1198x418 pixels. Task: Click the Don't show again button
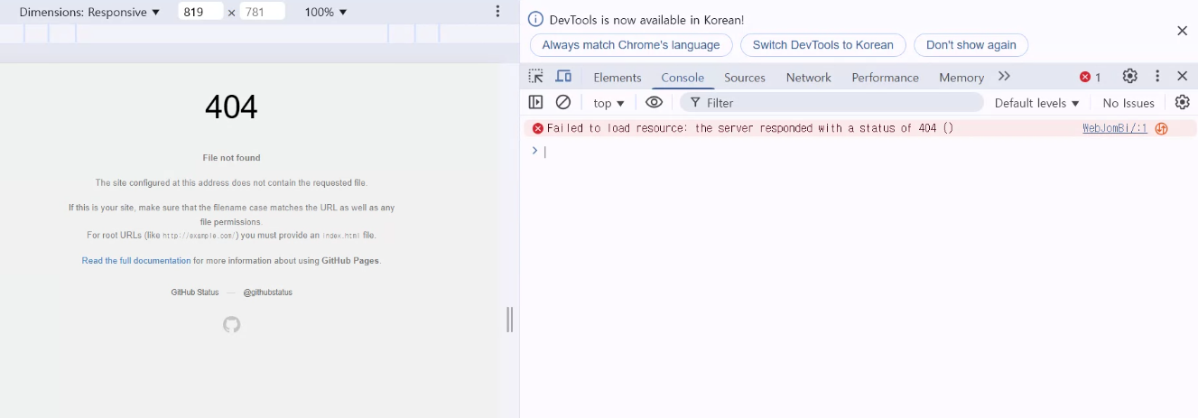pos(971,45)
